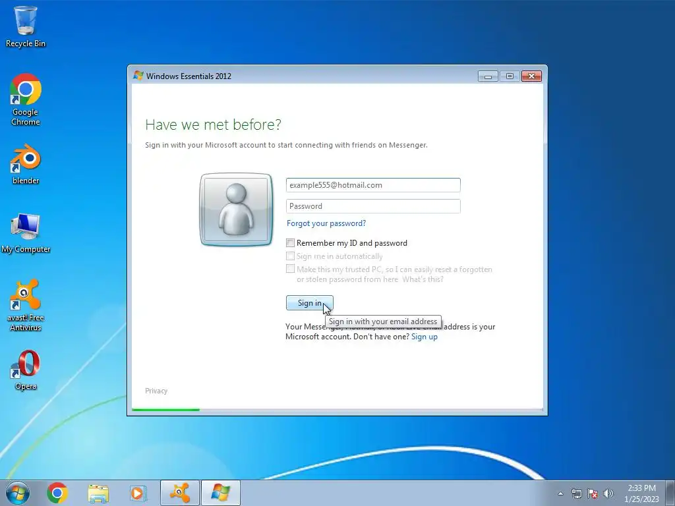Open the network tray icon

(576, 493)
